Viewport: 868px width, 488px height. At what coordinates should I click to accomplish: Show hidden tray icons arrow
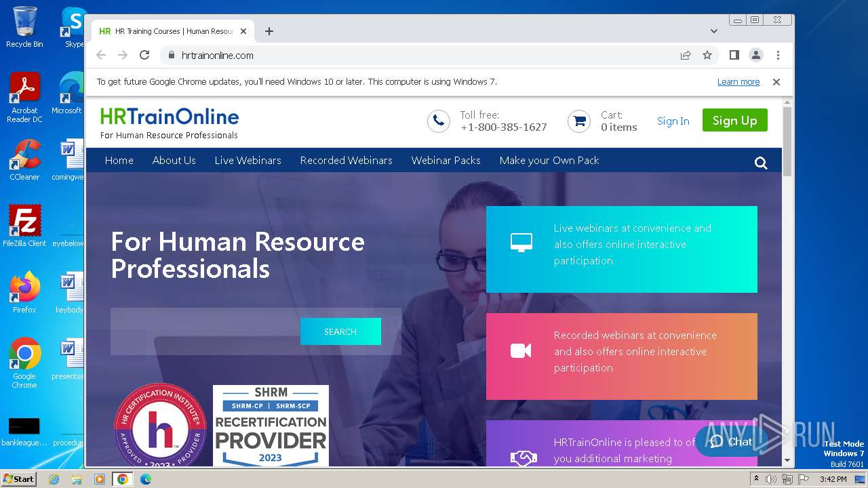[757, 479]
